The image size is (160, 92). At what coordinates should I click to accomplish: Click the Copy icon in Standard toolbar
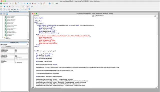coord(13,3)
